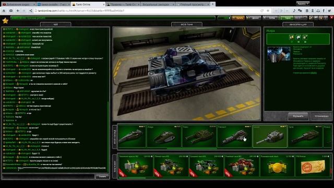Click the VK "B" extension icon
Image resolution: width=334 pixels, height=188 pixels.
tap(307, 10)
